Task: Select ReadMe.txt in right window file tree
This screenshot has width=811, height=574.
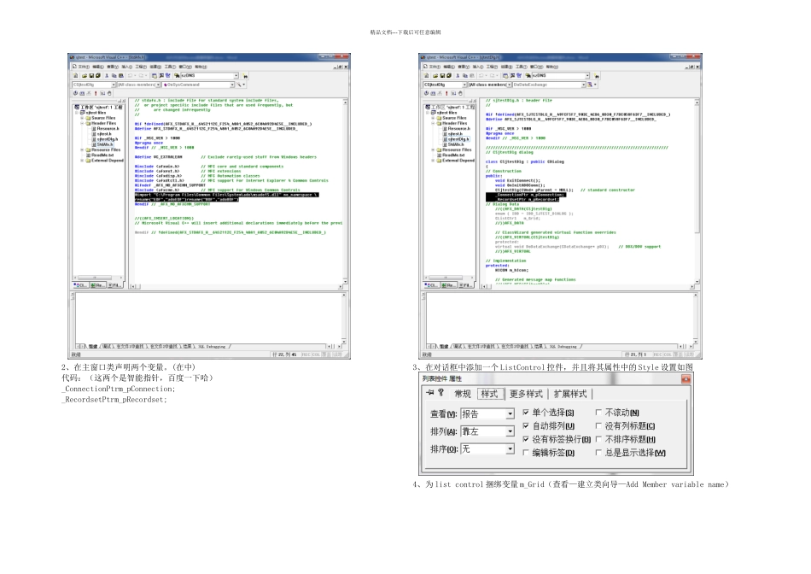Action: (453, 155)
